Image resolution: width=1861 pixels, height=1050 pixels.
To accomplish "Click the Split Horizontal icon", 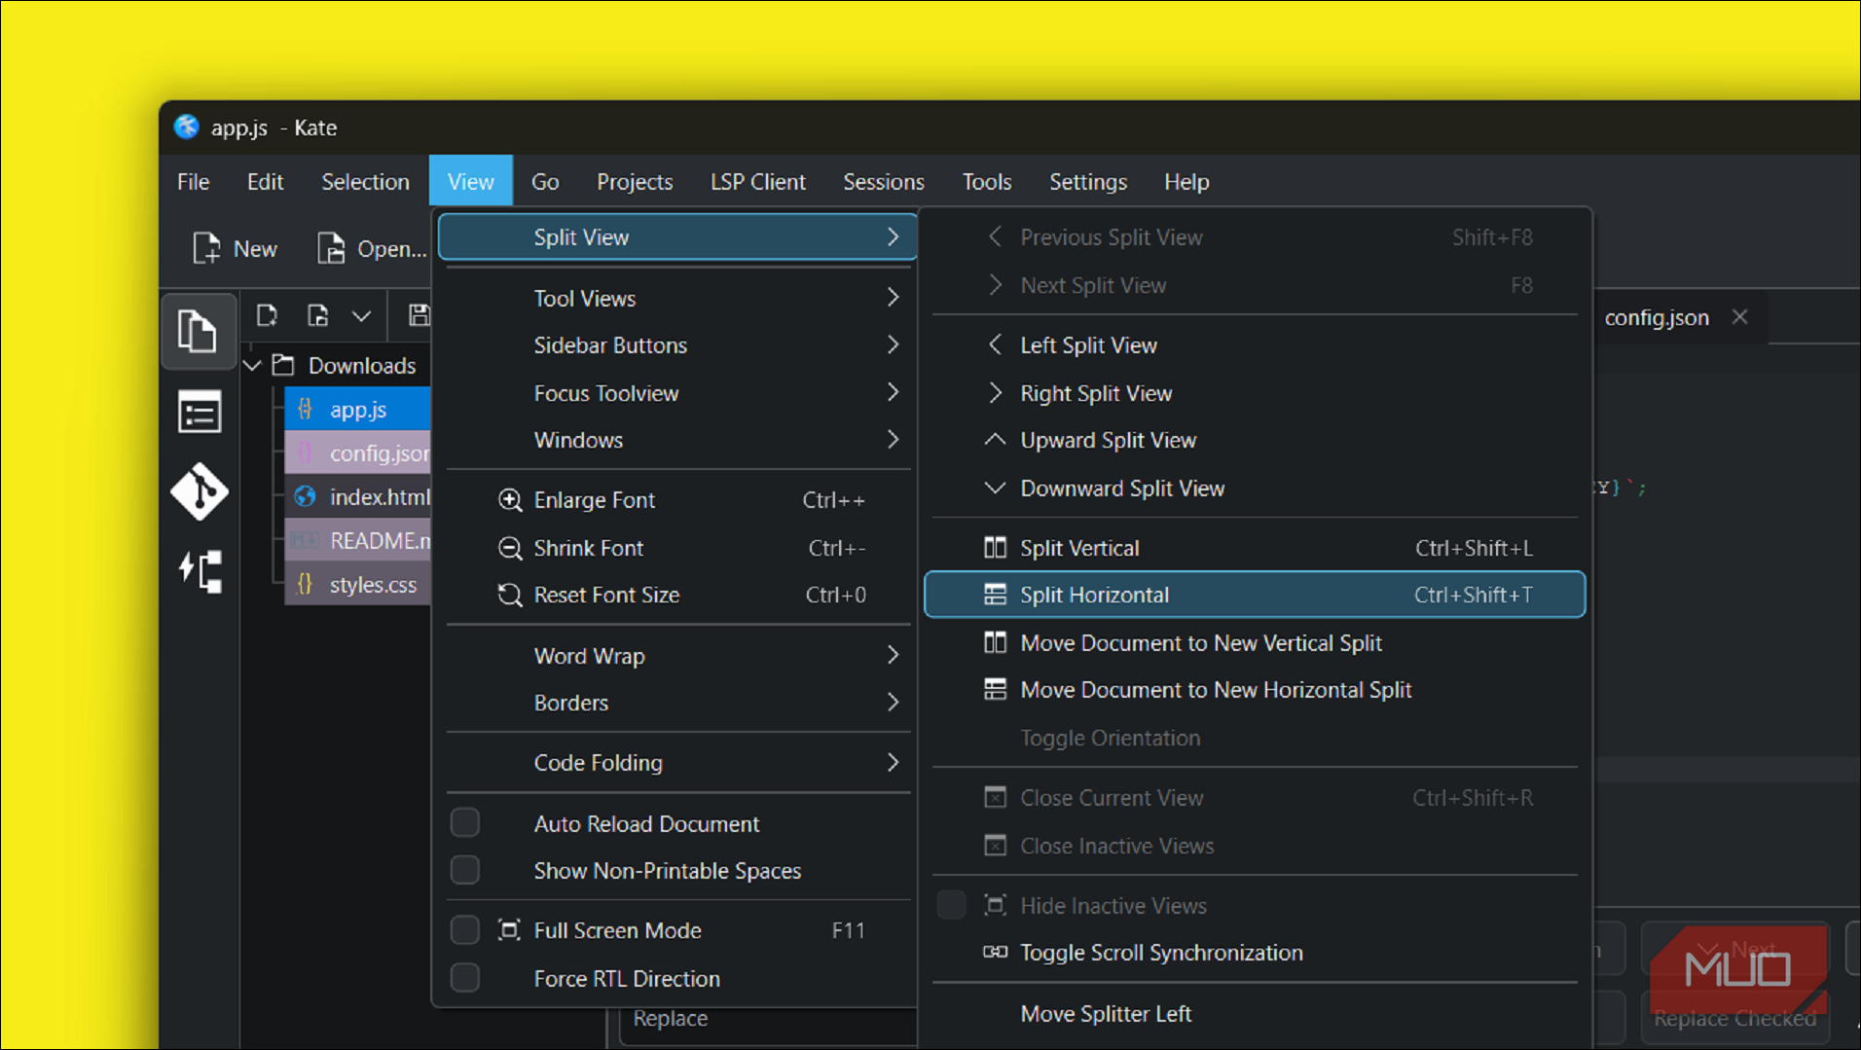I will click(995, 595).
